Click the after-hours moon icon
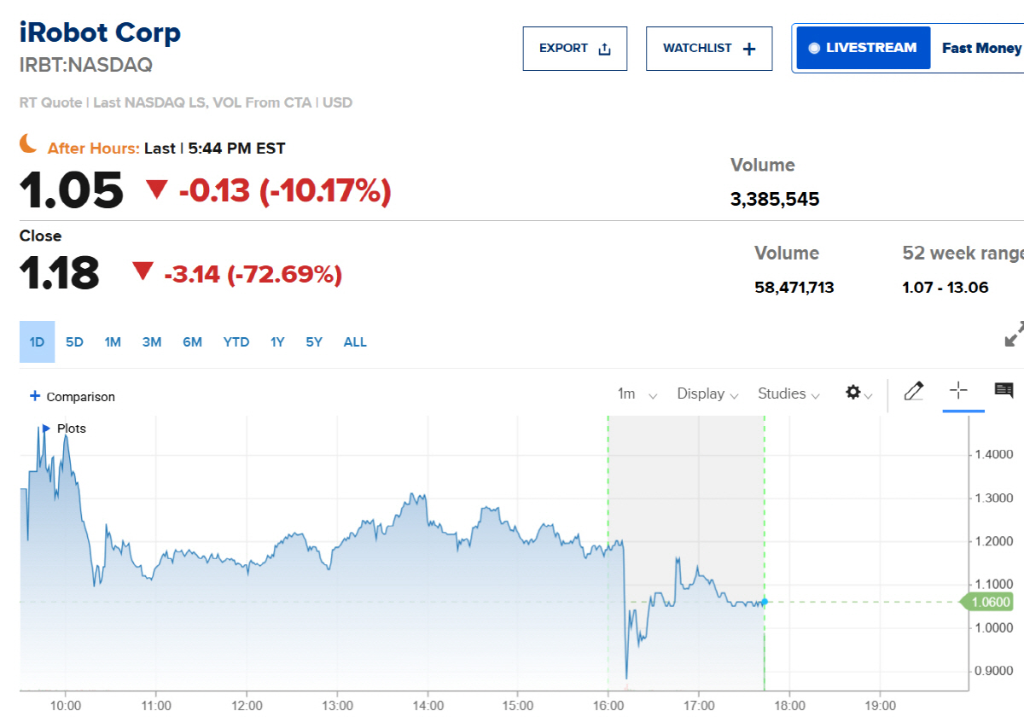This screenshot has height=717, width=1024. (x=29, y=144)
